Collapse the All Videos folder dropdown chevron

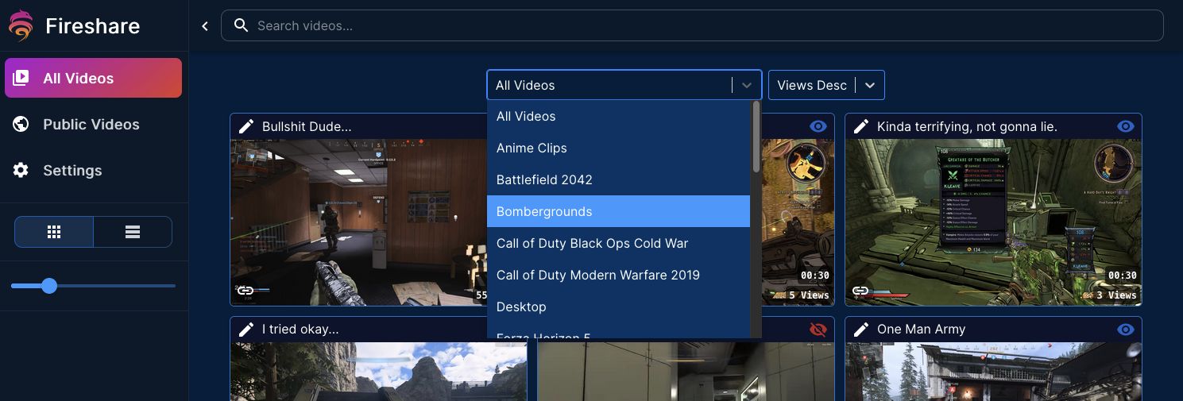747,85
